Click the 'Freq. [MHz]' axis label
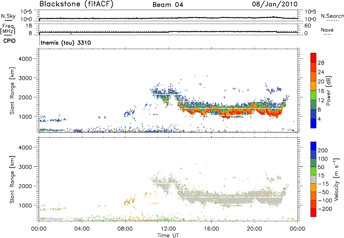The image size is (344, 238). (x=8, y=29)
